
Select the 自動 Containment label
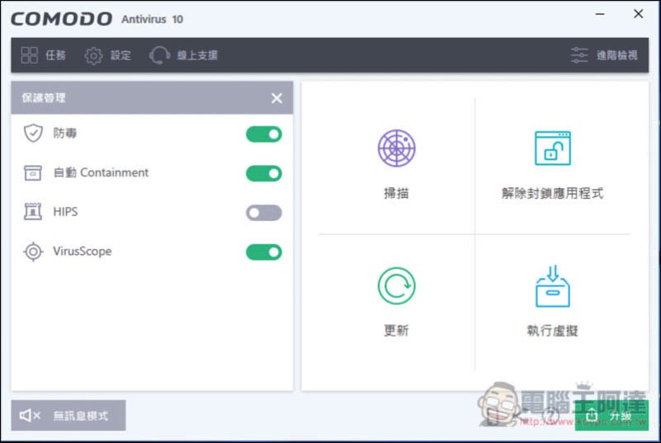click(x=101, y=172)
